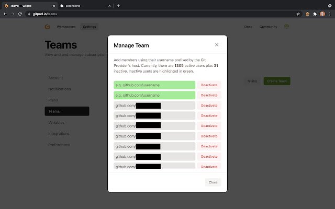Image resolution: width=335 pixels, height=209 pixels.
Task: Click the Billing button beside Create Team
Action: (252, 81)
